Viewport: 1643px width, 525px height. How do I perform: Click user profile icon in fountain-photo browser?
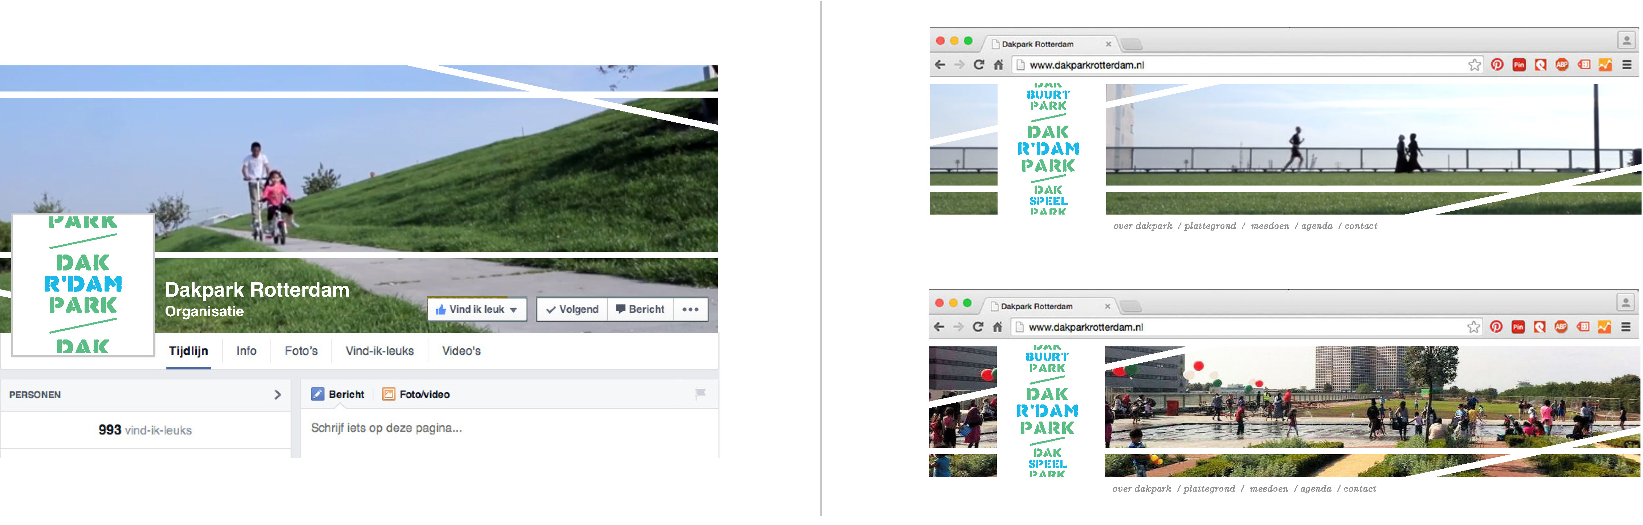1625,302
